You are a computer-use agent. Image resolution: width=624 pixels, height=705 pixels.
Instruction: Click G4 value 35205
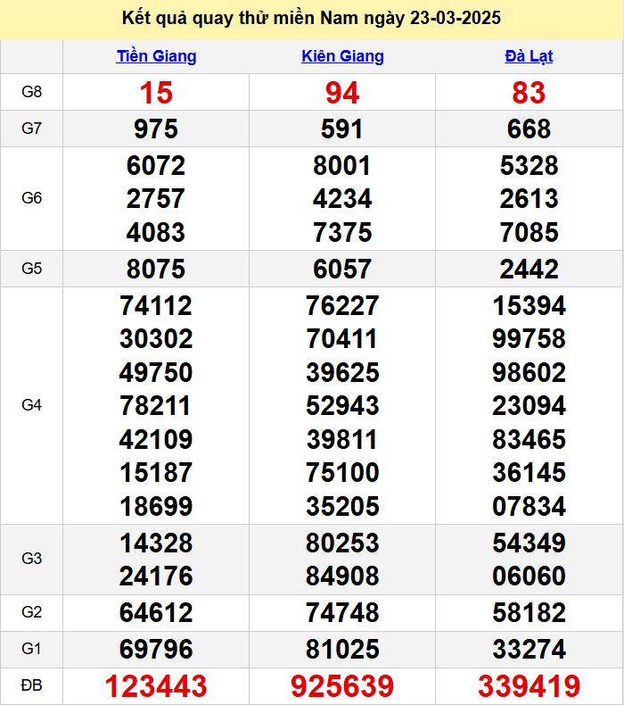[x=343, y=506]
